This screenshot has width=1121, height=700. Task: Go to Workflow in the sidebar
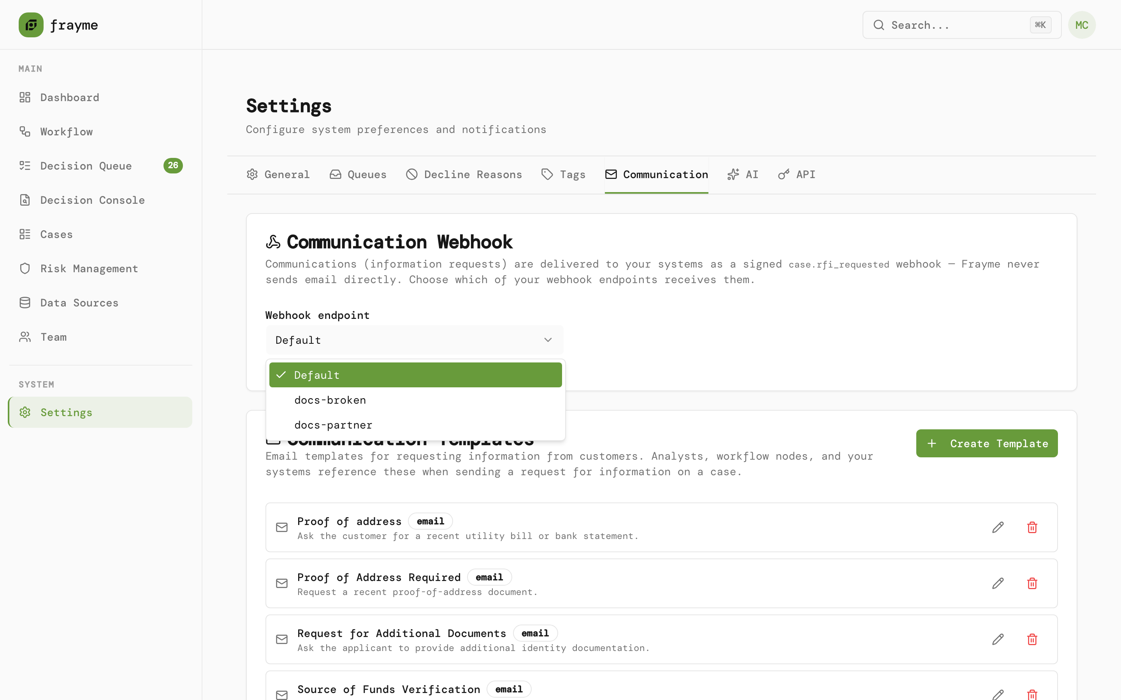[100, 131]
